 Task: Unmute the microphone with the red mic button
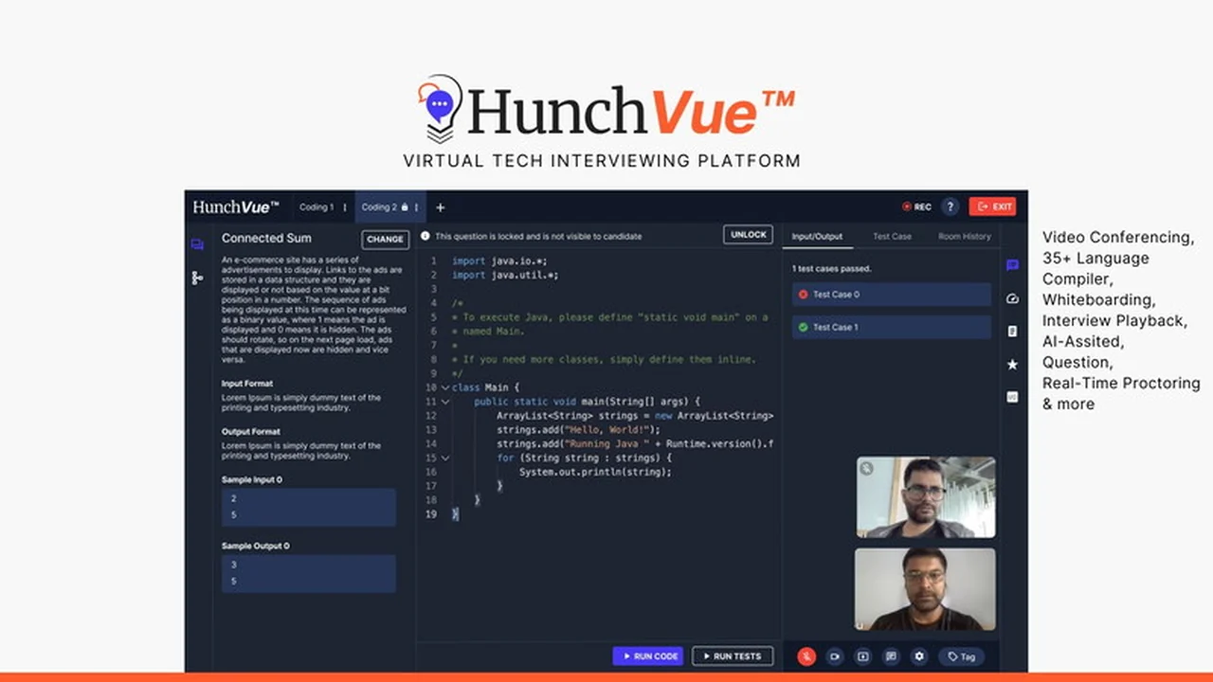coord(806,655)
